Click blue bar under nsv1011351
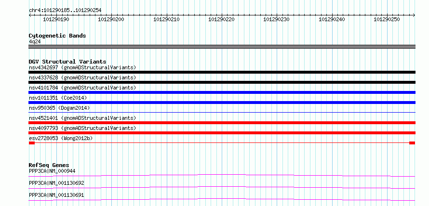Viewport: 429px width, 206px height. (x=222, y=103)
